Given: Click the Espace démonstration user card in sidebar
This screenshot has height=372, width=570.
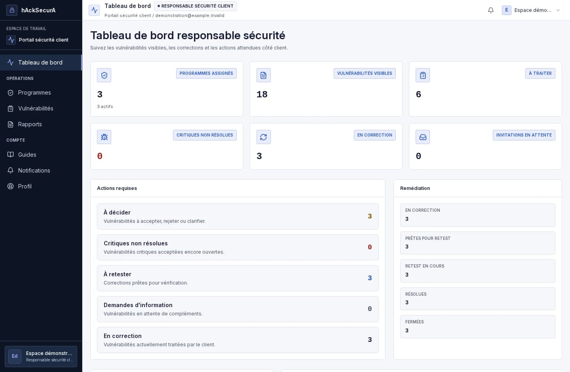Looking at the screenshot, I should 41,357.
